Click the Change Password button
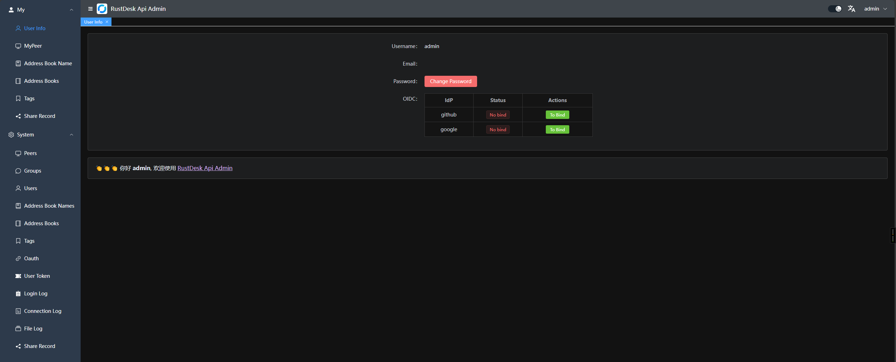This screenshot has width=896, height=362. coord(450,81)
